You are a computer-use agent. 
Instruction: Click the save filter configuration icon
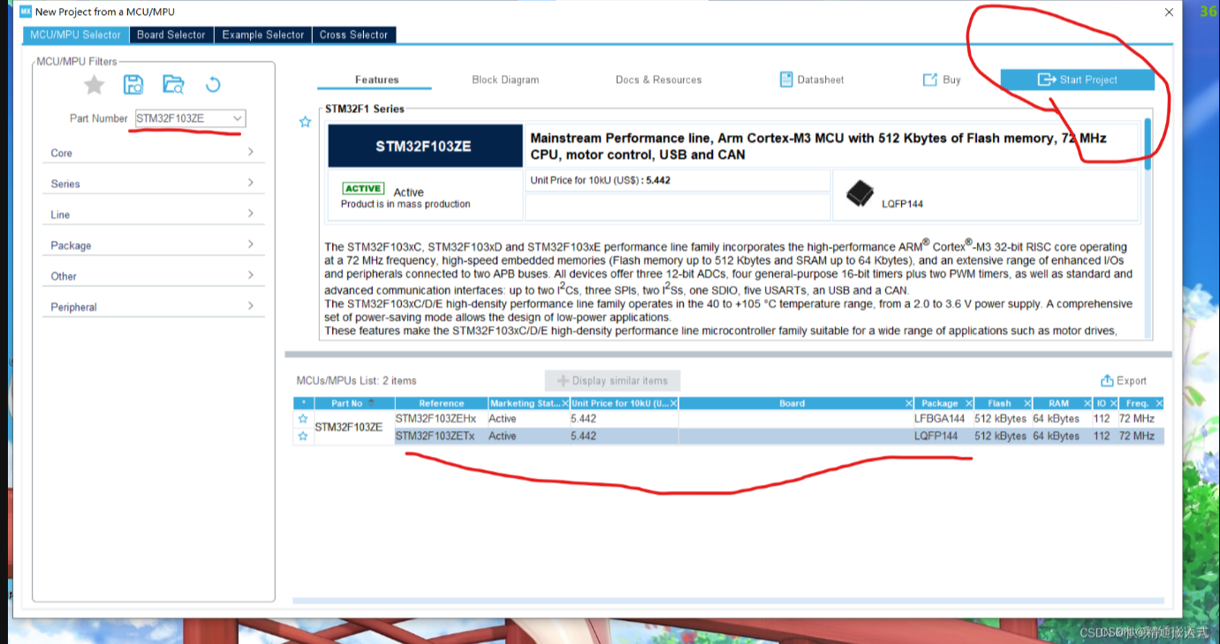[133, 85]
